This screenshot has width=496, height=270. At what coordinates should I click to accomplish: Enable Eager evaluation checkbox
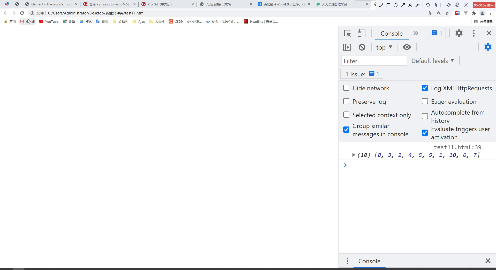click(425, 101)
